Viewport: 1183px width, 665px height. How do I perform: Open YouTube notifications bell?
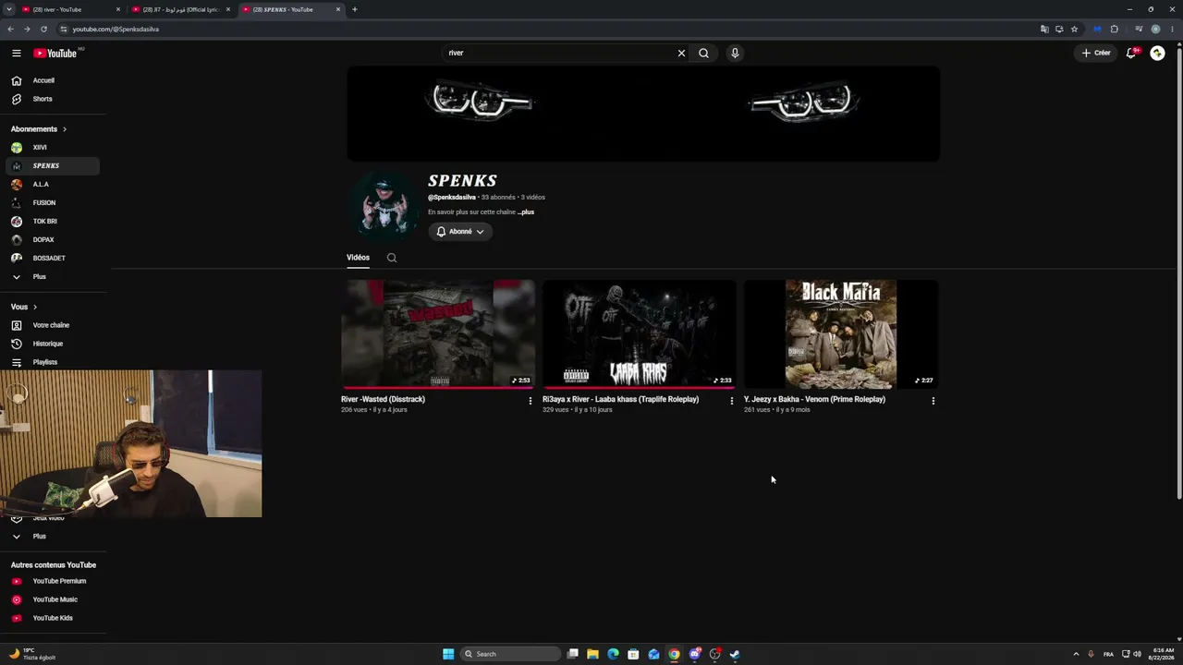coord(1131,53)
